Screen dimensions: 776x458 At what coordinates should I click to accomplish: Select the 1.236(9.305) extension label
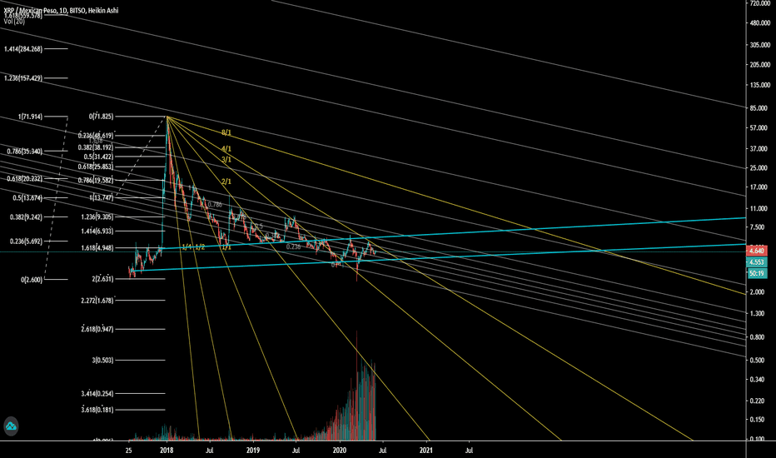[x=97, y=217]
